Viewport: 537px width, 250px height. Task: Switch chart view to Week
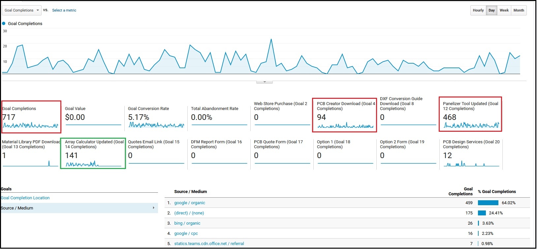click(x=504, y=10)
